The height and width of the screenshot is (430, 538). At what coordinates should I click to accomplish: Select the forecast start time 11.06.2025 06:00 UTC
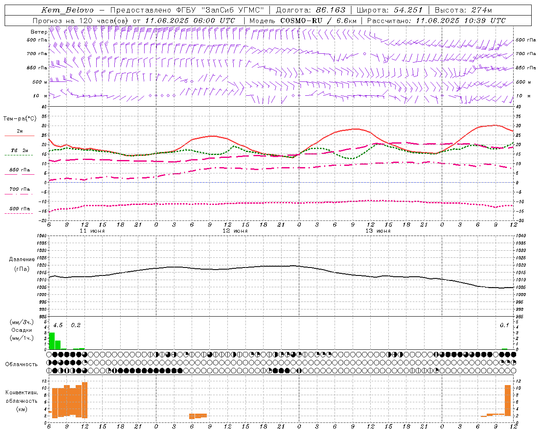pos(190,21)
